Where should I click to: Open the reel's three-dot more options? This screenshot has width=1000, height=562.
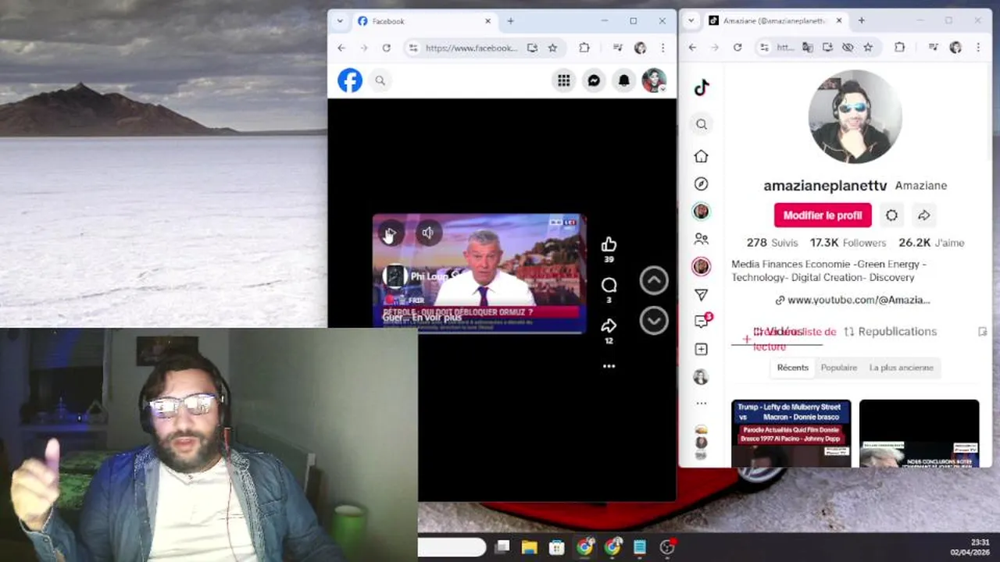609,366
